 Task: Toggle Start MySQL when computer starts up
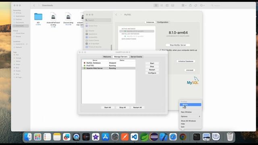click(x=160, y=50)
